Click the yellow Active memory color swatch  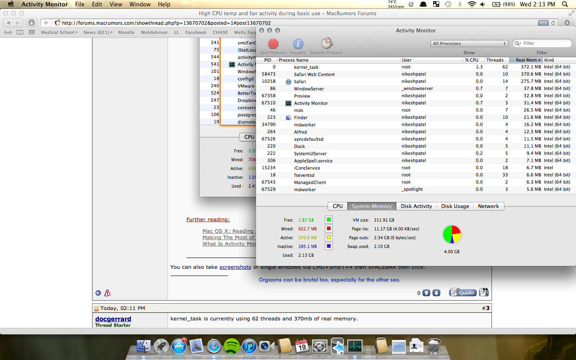coord(328,237)
